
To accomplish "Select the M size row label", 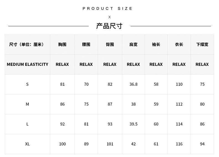I will point(27,104).
